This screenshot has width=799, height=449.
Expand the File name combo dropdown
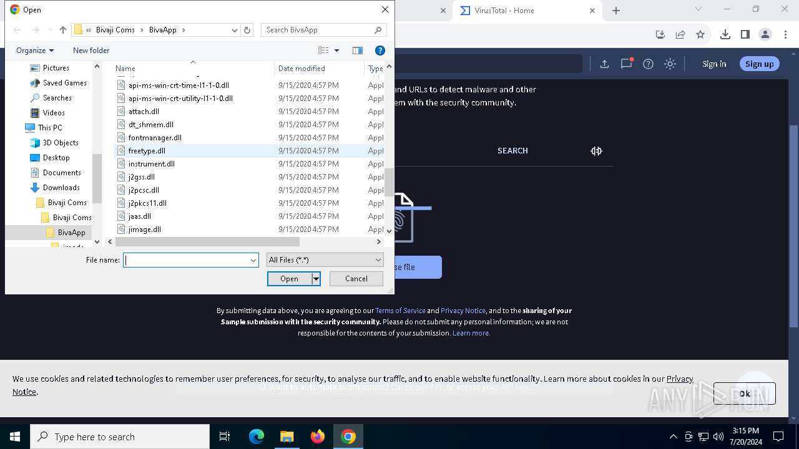pyautogui.click(x=253, y=260)
